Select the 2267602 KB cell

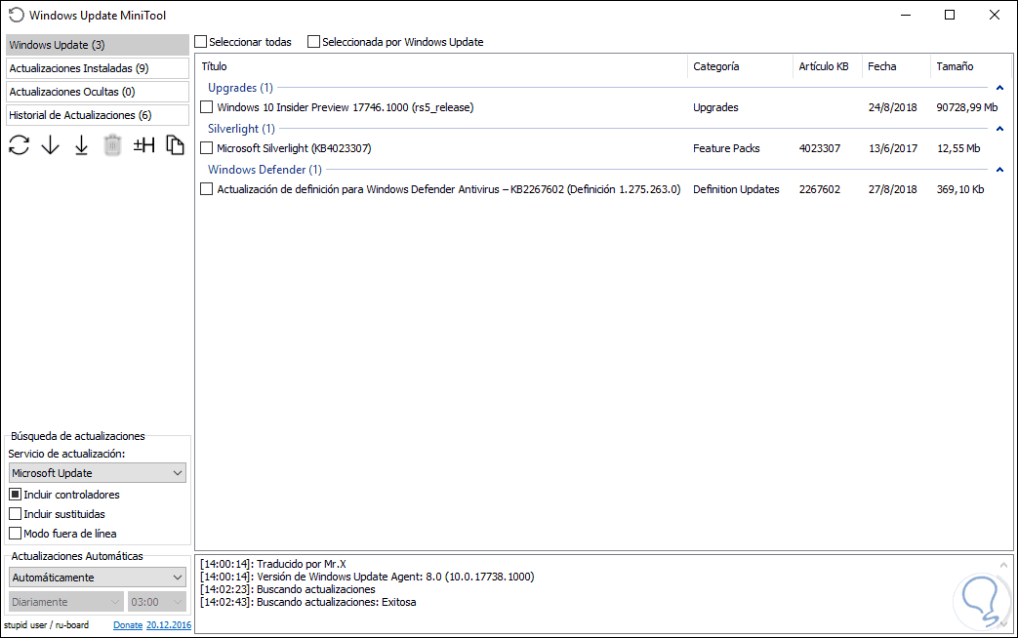click(819, 189)
